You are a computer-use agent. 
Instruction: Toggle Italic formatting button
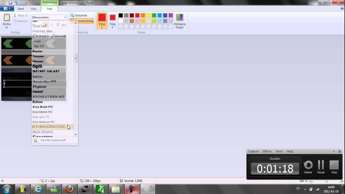(x=52, y=25)
